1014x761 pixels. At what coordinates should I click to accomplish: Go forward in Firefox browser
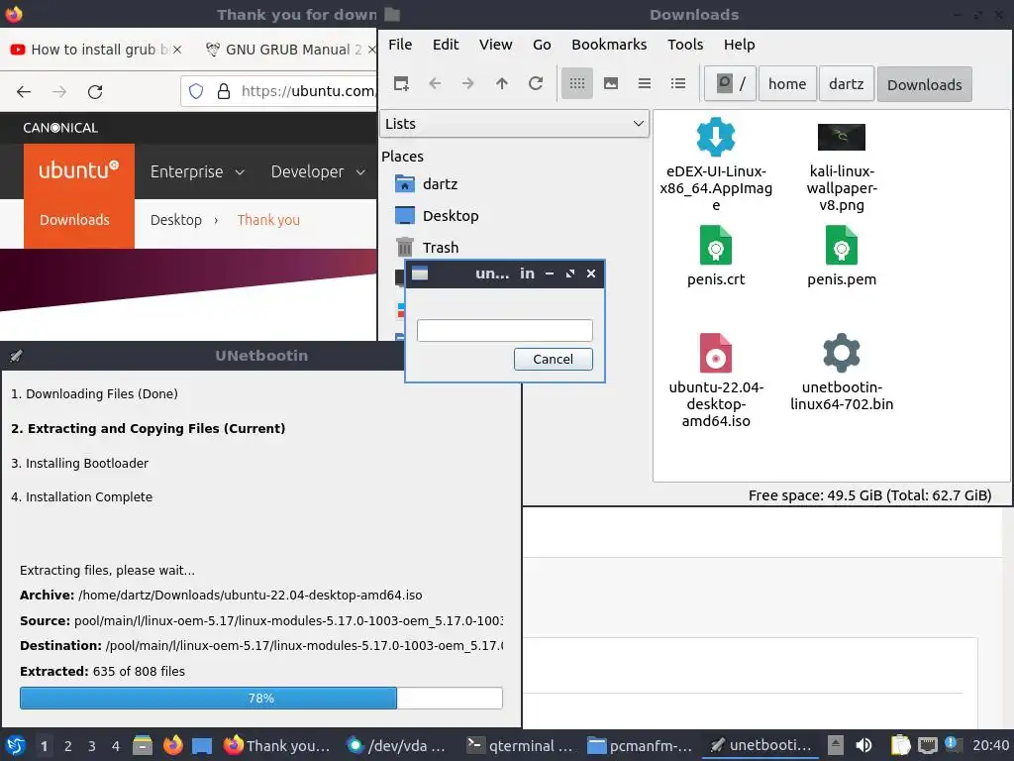(x=59, y=91)
